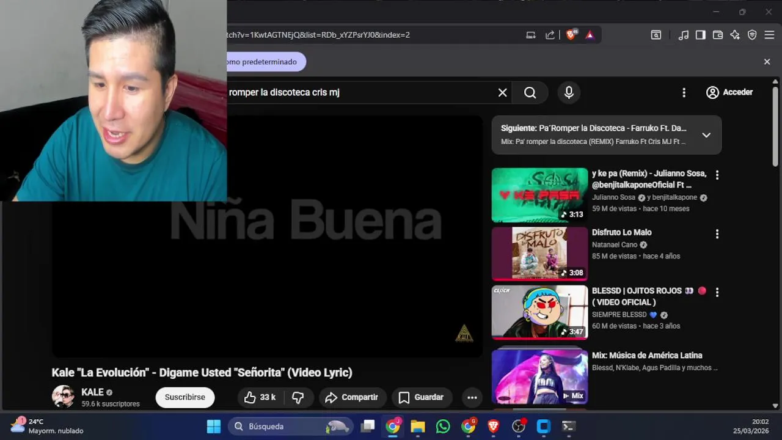Clear the YouTube search text with X
Viewport: 782px width, 440px height.
coord(502,92)
